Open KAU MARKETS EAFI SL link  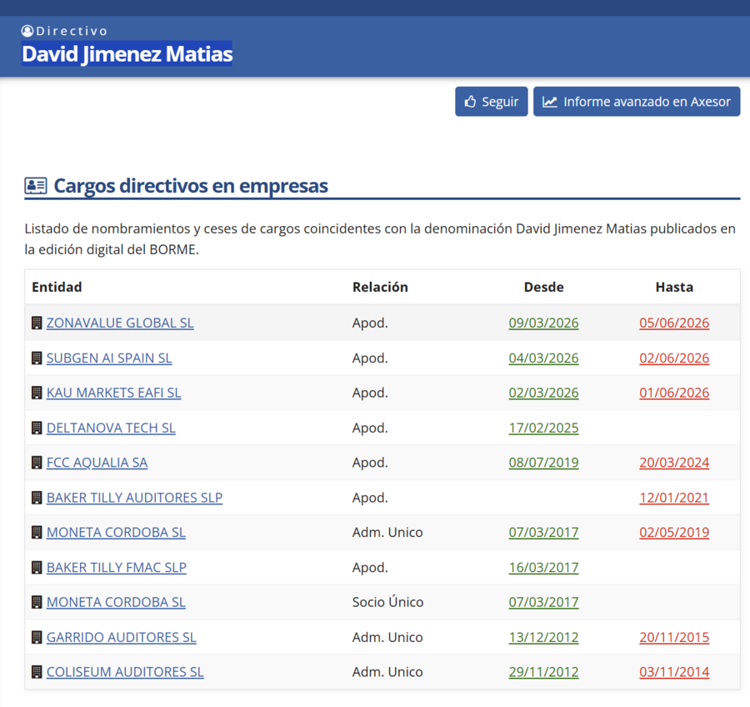[114, 393]
